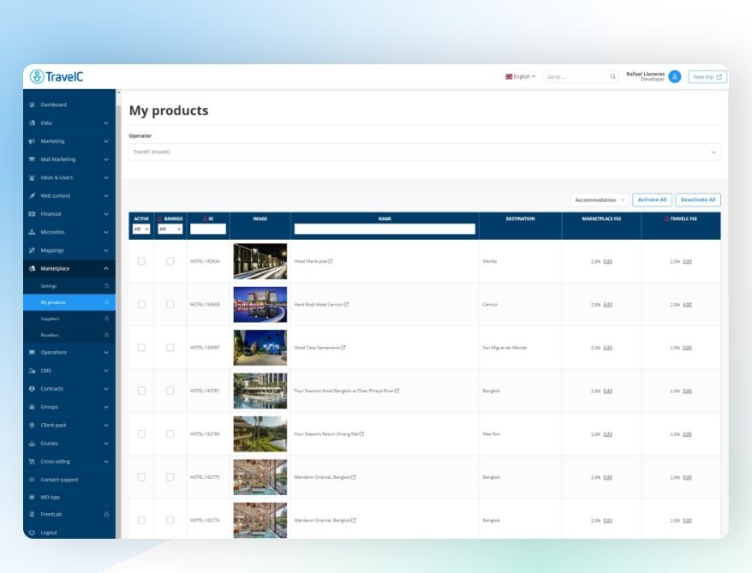Open the Active column All filter dropdown
The image size is (752, 573).
(x=141, y=230)
